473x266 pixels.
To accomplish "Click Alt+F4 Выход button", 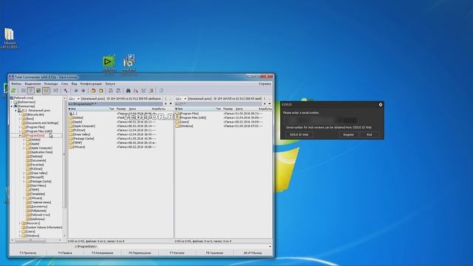I will point(253,253).
